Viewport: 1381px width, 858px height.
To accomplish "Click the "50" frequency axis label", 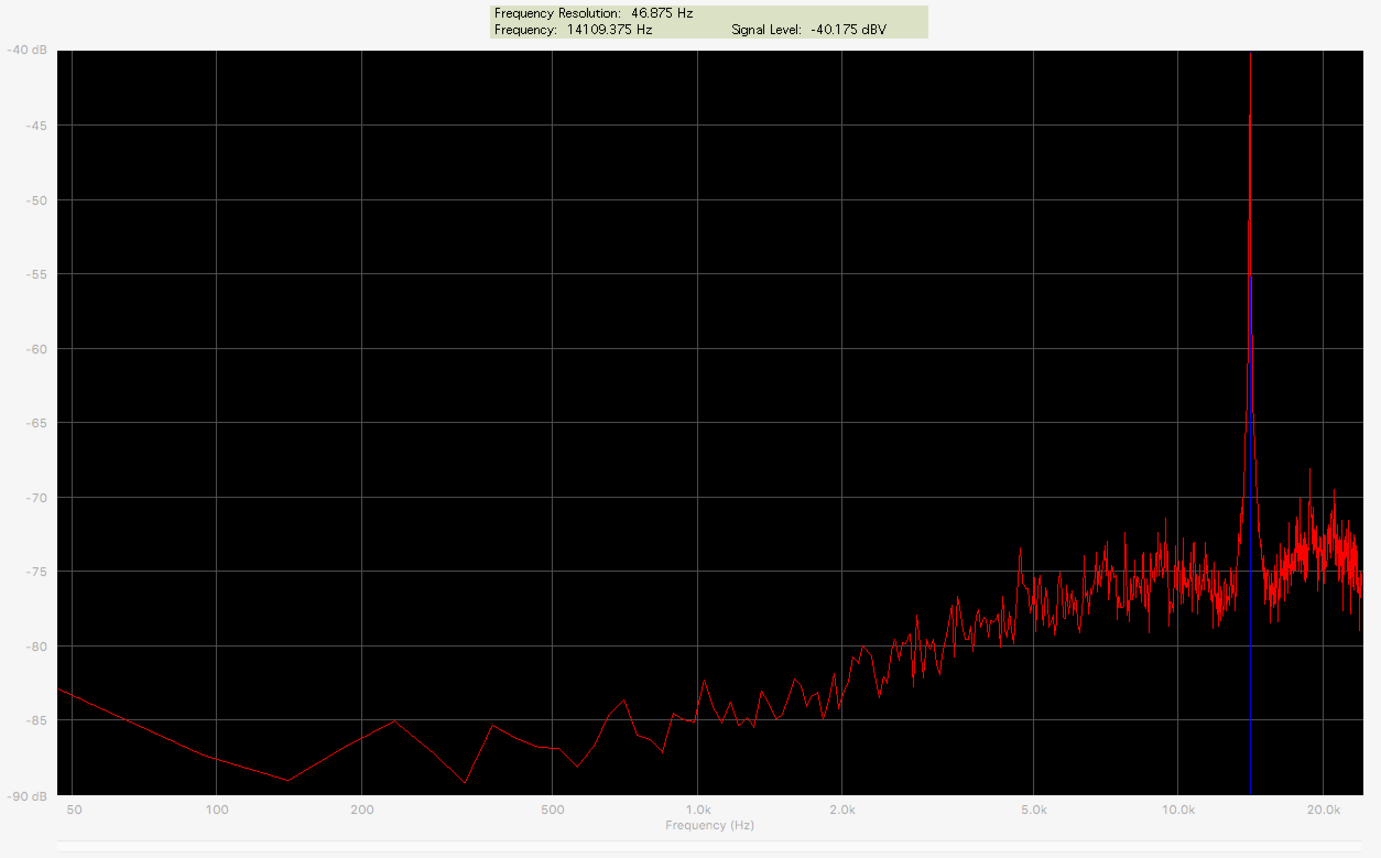I will [74, 810].
